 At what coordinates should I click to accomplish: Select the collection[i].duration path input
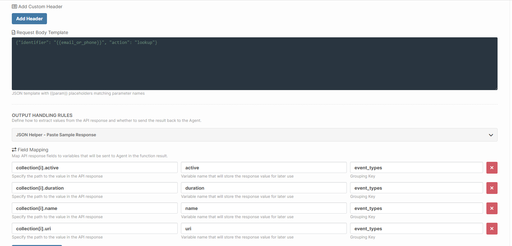95,188
